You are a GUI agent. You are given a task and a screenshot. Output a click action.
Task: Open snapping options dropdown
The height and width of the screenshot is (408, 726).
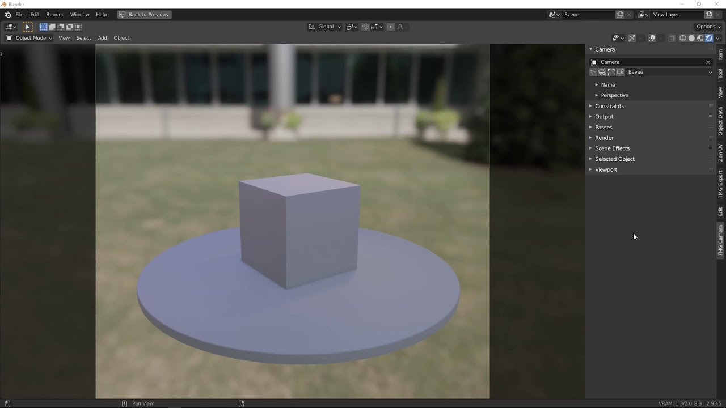pyautogui.click(x=377, y=27)
